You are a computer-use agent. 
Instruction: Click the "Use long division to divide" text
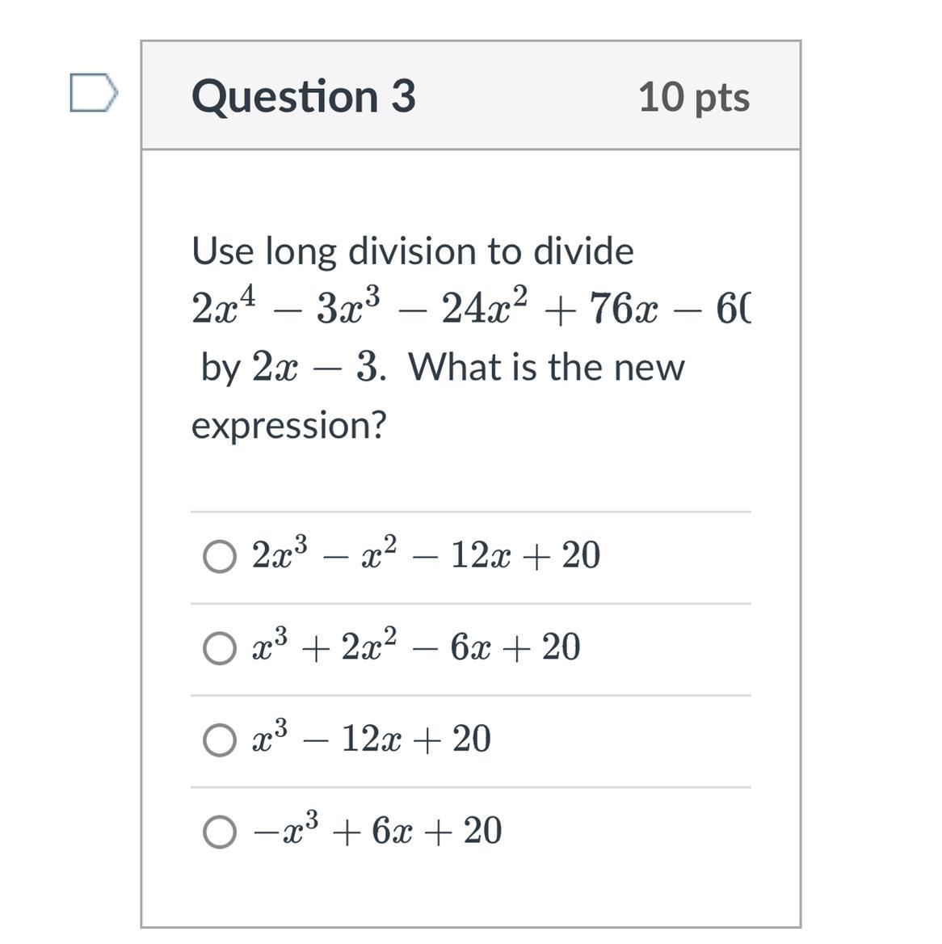[412, 251]
